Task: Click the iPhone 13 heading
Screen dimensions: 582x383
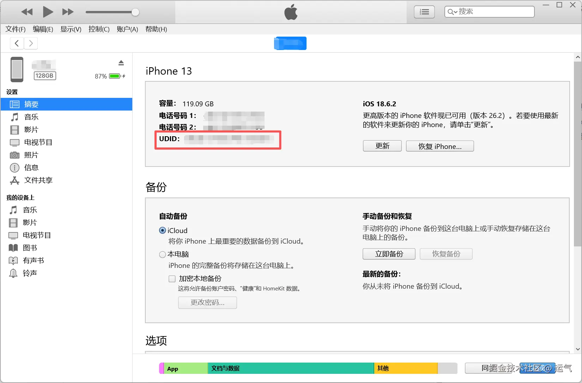Action: point(169,71)
